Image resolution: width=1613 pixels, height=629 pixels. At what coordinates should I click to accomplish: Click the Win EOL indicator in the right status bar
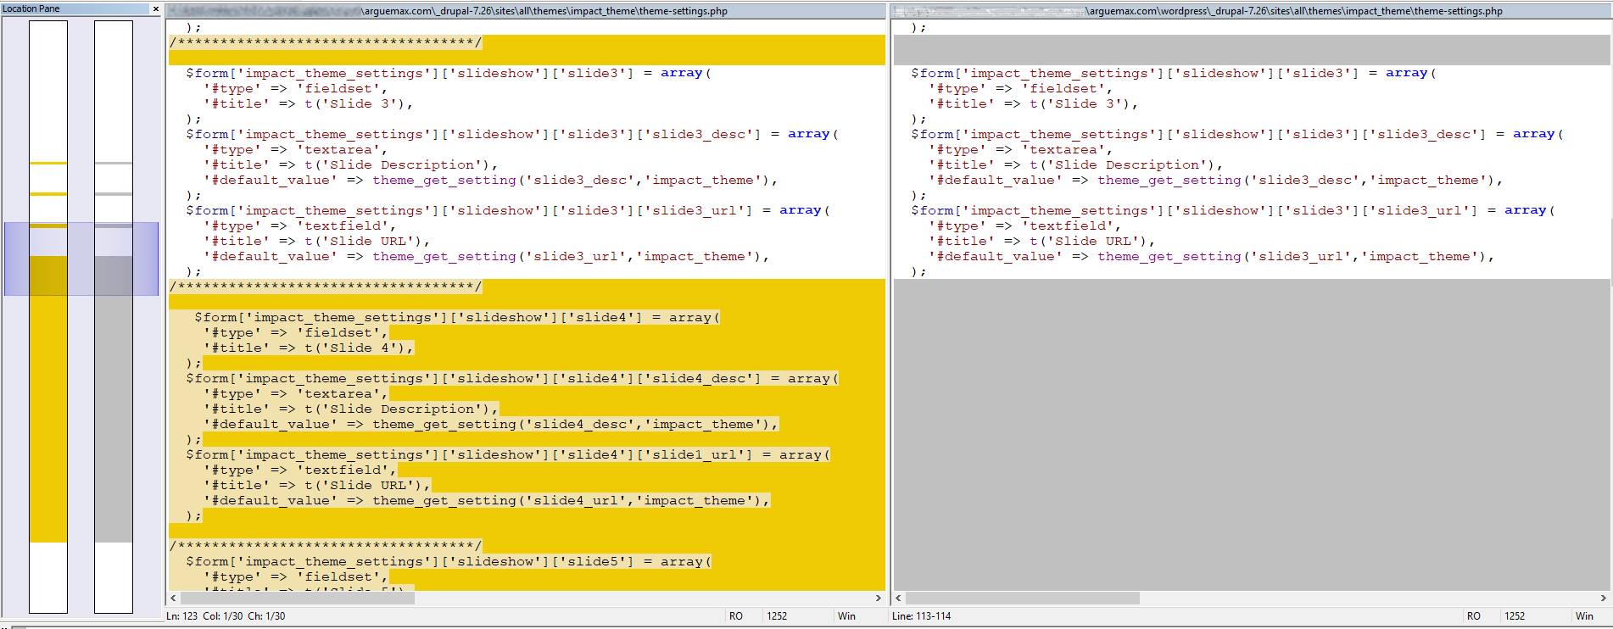coord(1584,616)
